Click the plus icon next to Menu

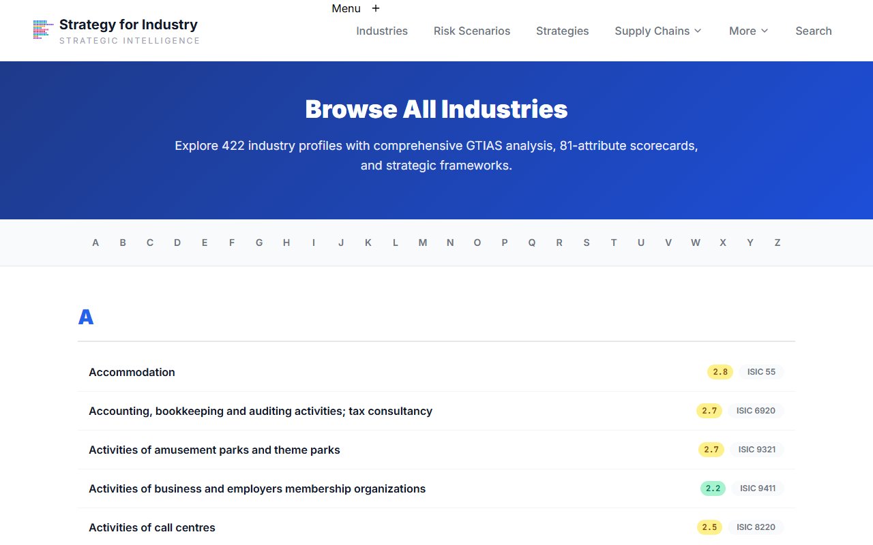(376, 8)
